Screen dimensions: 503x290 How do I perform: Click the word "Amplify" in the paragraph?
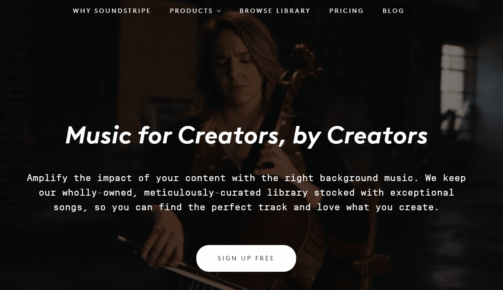(47, 178)
